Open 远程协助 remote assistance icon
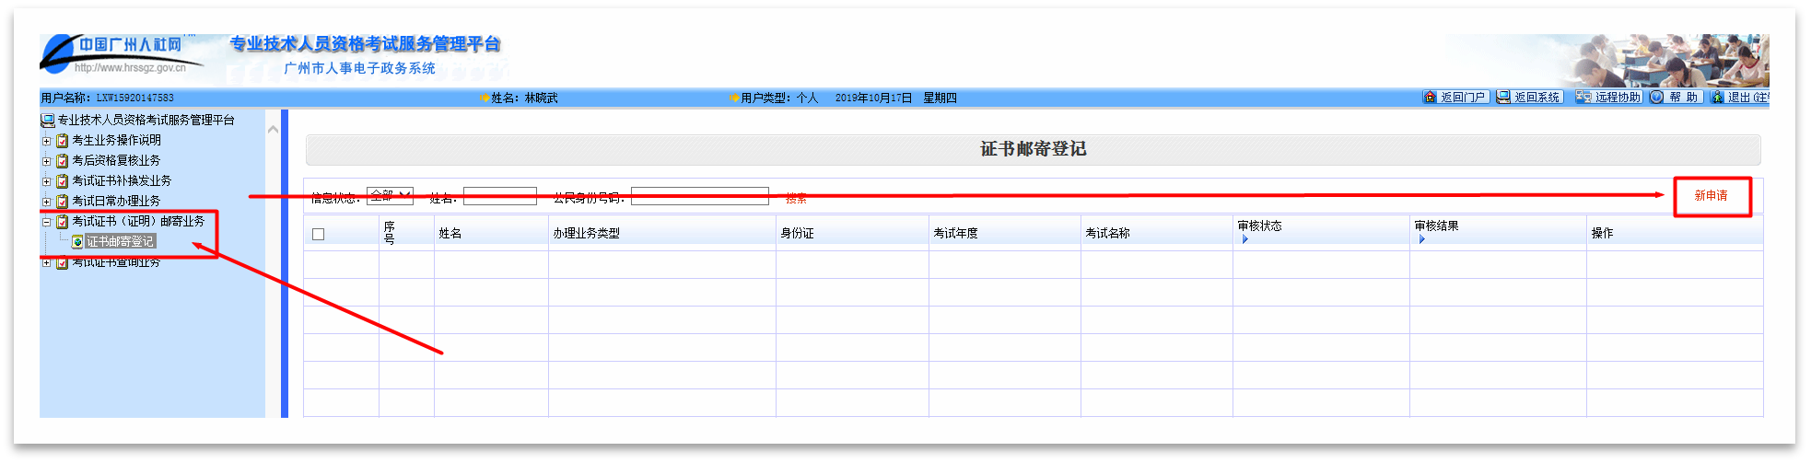The height and width of the screenshot is (463, 1811). pyautogui.click(x=1583, y=97)
